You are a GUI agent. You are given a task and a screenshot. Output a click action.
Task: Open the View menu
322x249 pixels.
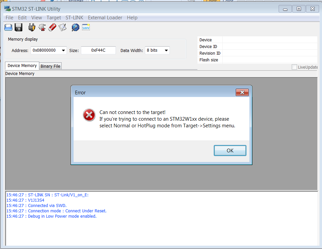37,18
